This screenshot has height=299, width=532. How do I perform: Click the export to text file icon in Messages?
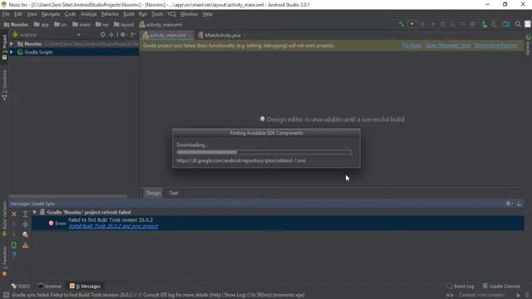click(x=25, y=245)
